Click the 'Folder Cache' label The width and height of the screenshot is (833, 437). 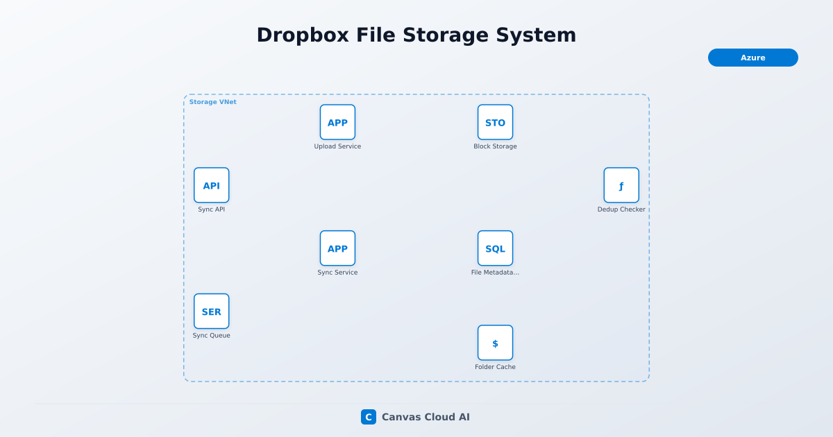click(495, 367)
